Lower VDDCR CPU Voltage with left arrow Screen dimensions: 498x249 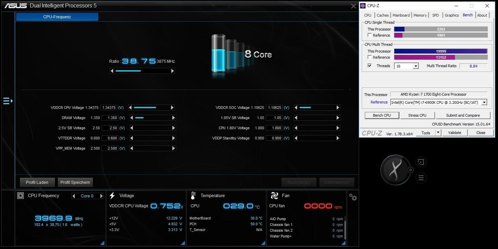pyautogui.click(x=131, y=108)
